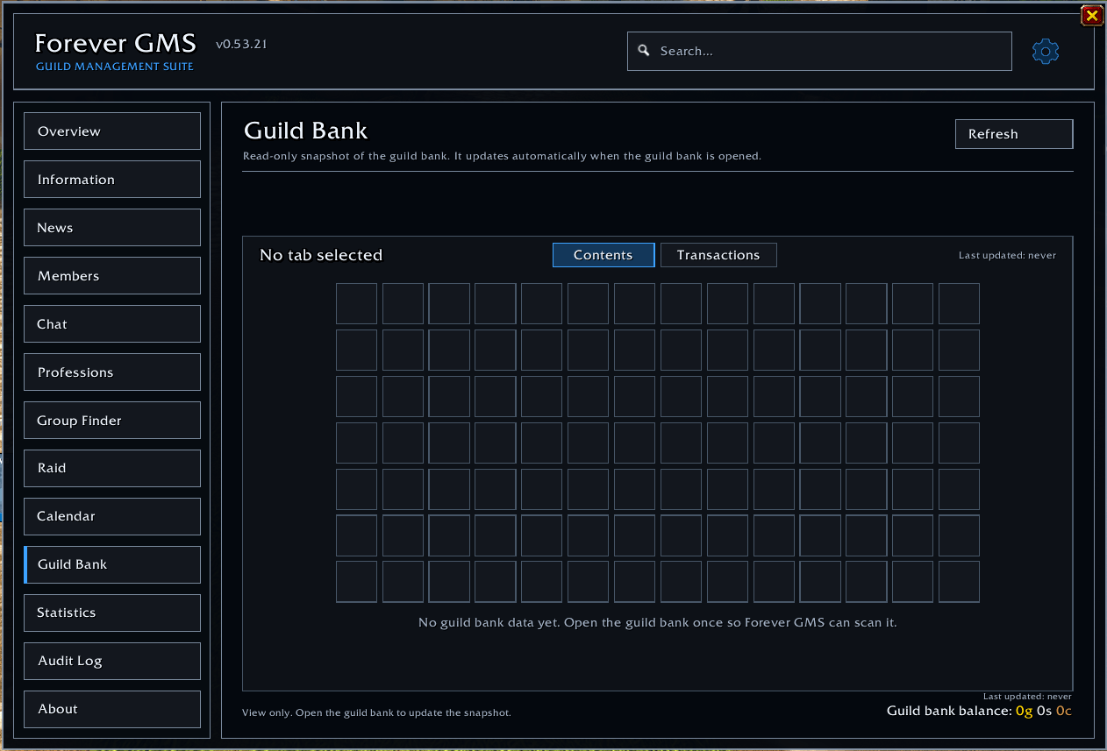Open the Chat section
The height and width of the screenshot is (751, 1107).
(x=112, y=324)
